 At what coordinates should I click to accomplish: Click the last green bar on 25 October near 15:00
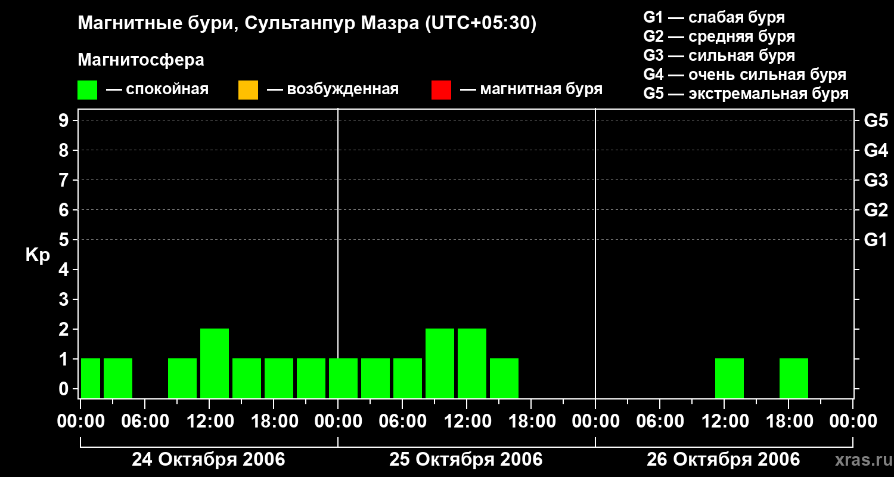[x=504, y=378]
